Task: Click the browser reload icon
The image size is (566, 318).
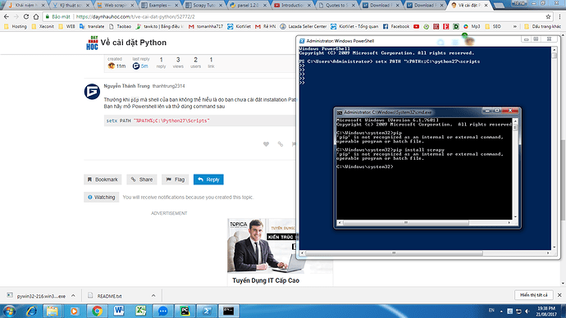Action: [x=26, y=16]
